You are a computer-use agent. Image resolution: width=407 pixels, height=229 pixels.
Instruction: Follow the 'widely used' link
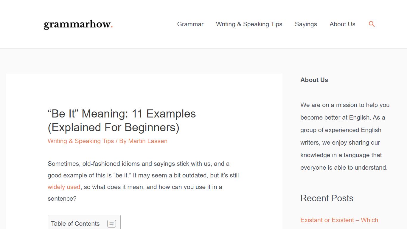pos(64,187)
